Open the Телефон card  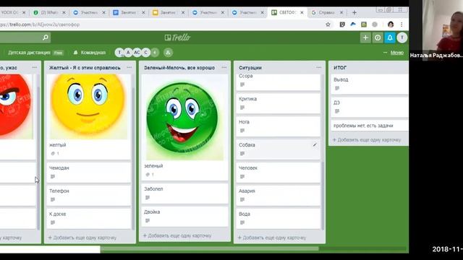(x=88, y=195)
